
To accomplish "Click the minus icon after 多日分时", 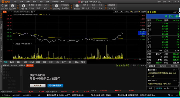I will (139, 12).
